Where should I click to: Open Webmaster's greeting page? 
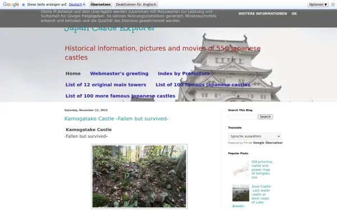click(119, 73)
